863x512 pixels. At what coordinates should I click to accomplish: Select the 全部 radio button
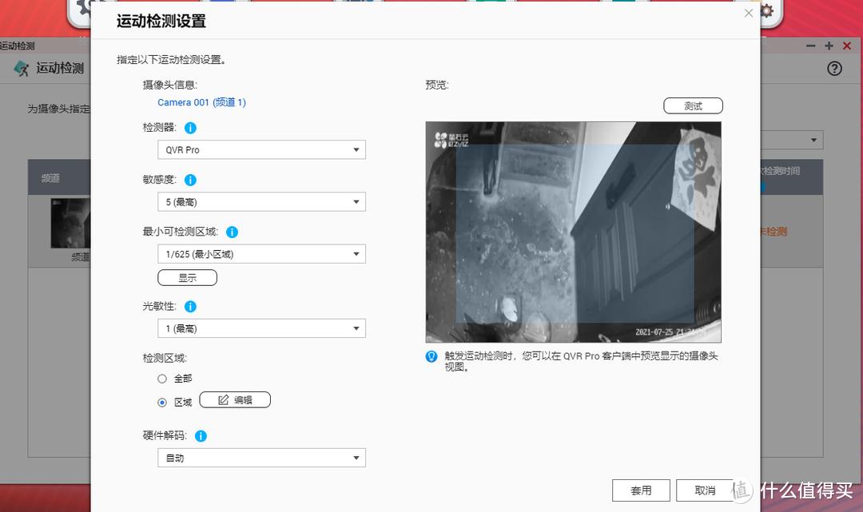162,379
